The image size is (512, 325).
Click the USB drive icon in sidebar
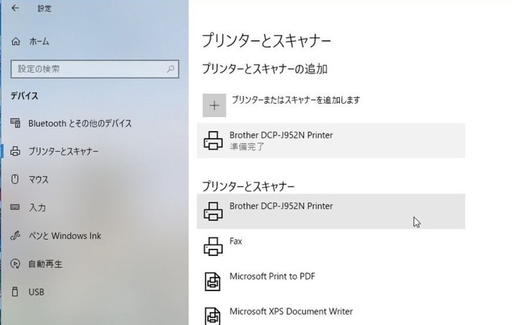point(15,292)
